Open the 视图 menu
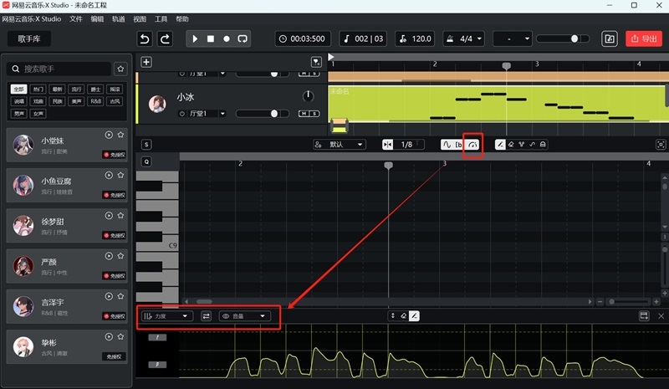The height and width of the screenshot is (389, 669). coord(140,18)
